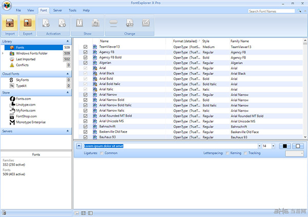Viewport: 308px width, 217px height.
Task: Open the Server tab
Action: coord(57,10)
